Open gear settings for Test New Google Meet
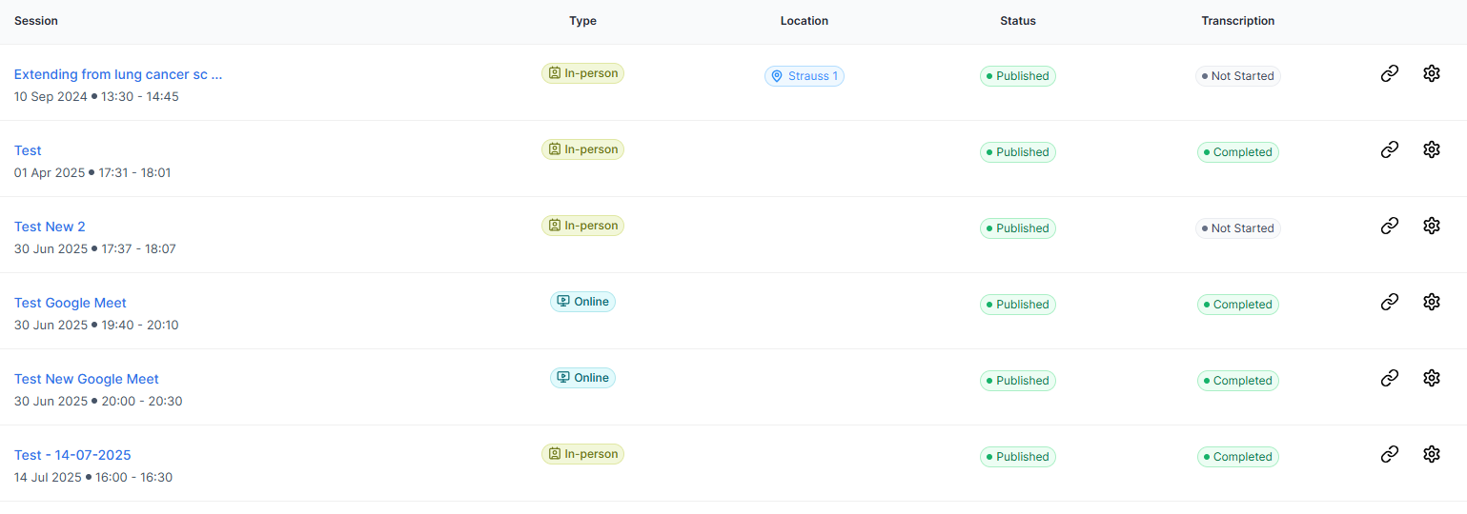The image size is (1467, 514). tap(1431, 378)
